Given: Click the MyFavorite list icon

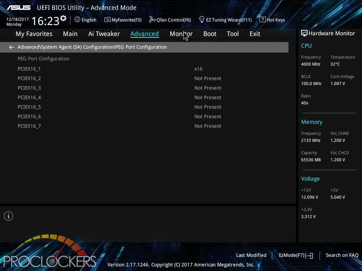Looking at the screenshot, I should pos(107,20).
